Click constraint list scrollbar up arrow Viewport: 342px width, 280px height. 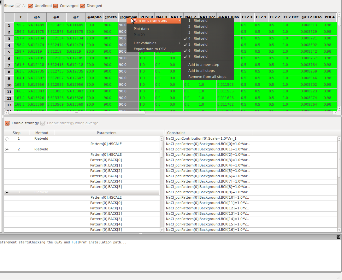coord(339,138)
